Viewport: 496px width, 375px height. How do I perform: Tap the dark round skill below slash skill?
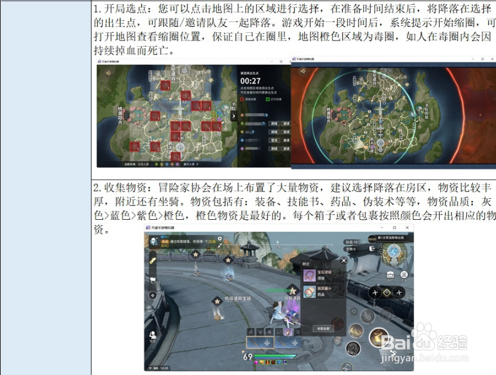coord(353,349)
